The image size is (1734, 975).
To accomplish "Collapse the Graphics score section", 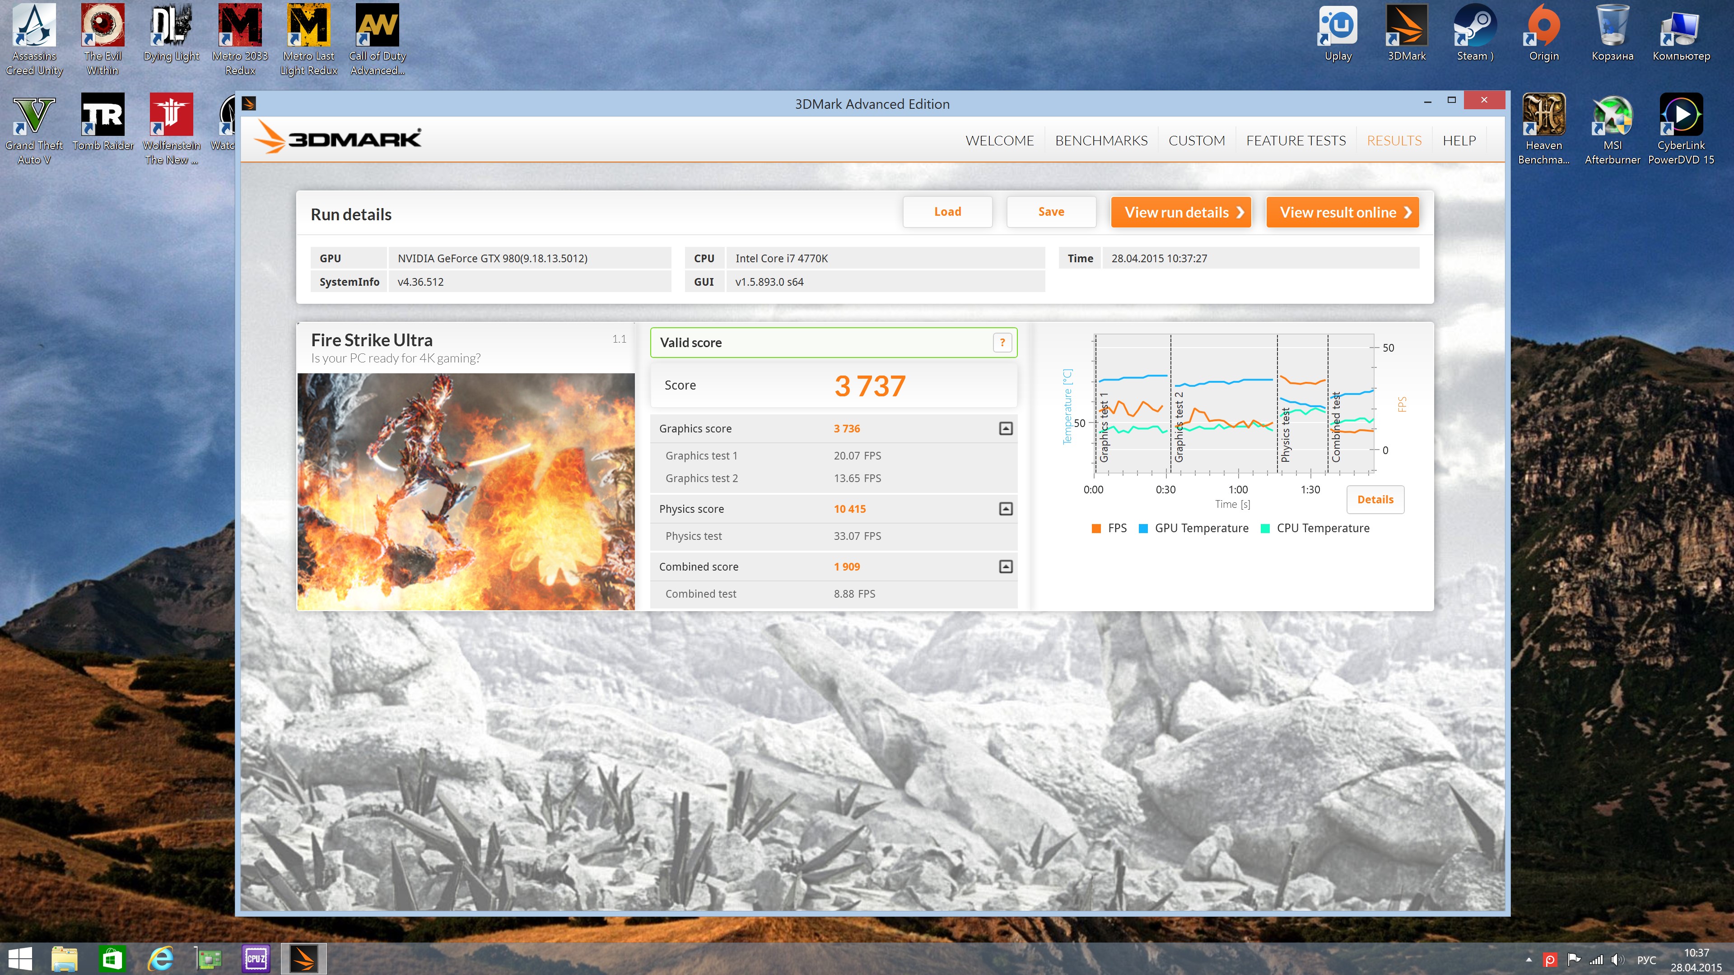I will click(1005, 429).
